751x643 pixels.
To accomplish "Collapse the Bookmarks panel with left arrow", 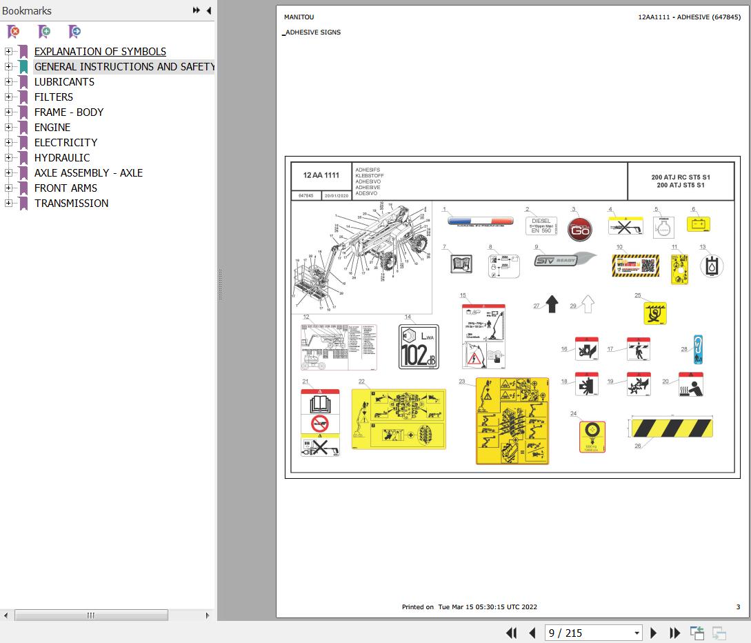I will click(x=209, y=10).
